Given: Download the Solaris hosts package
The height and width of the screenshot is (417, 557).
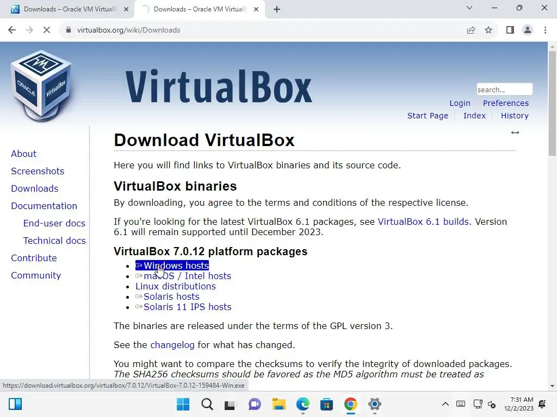Looking at the screenshot, I should 168,296.
